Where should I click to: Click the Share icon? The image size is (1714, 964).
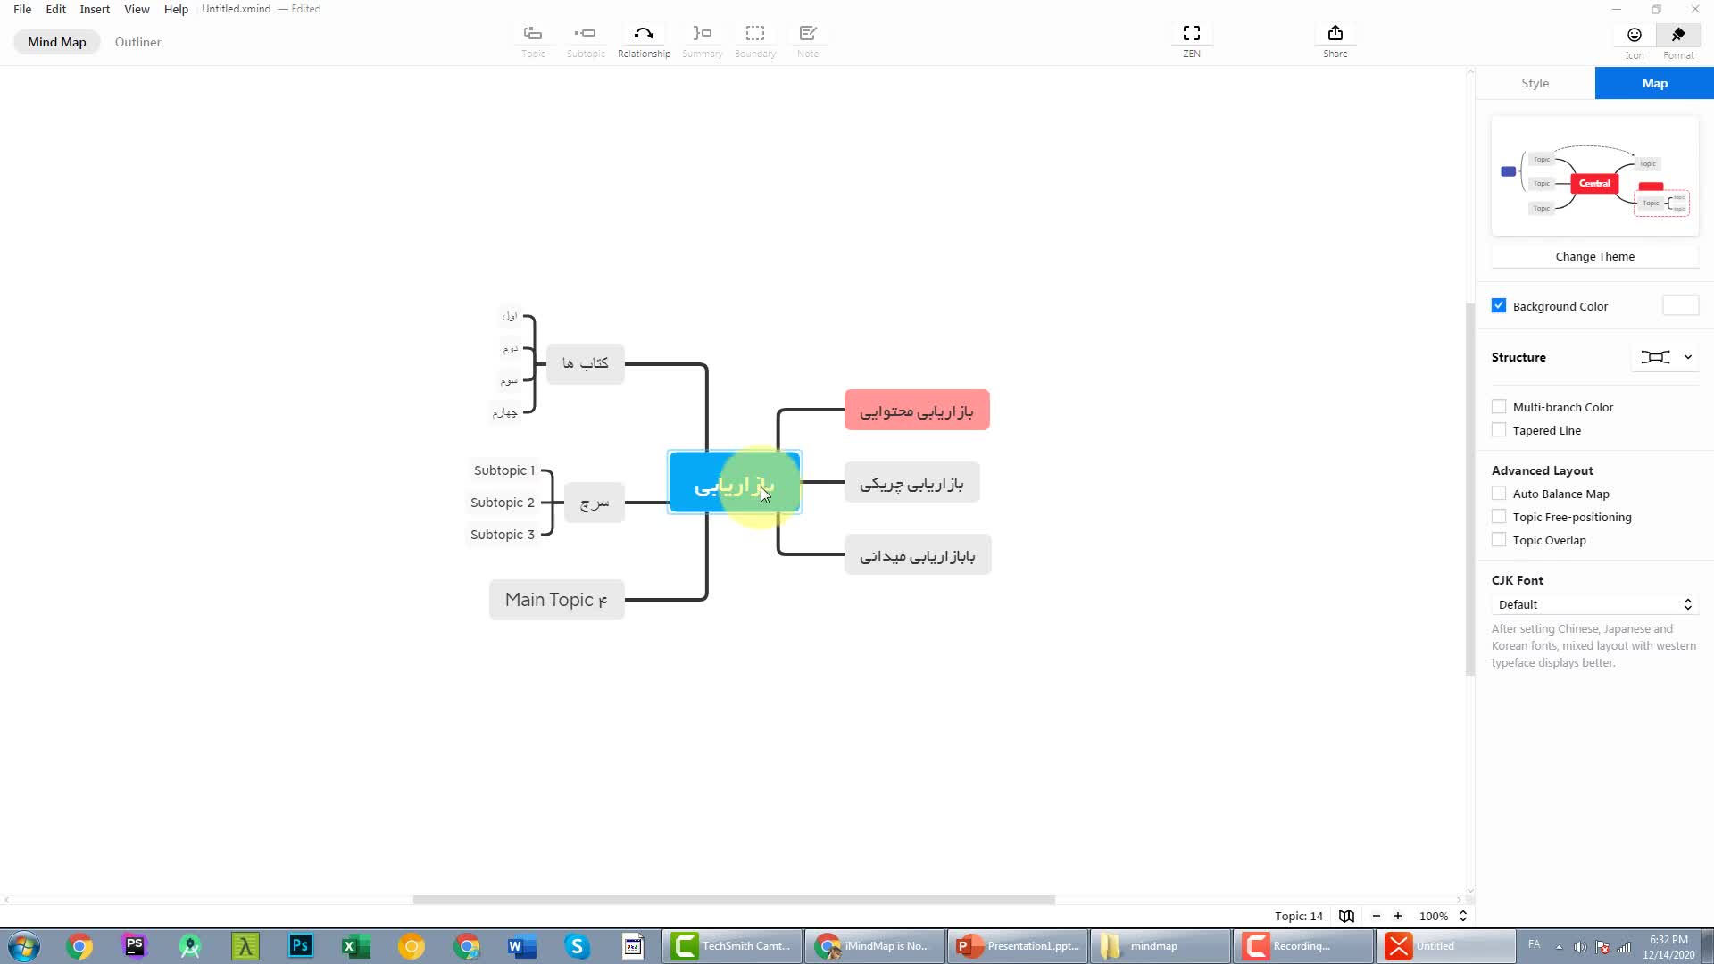1335,34
